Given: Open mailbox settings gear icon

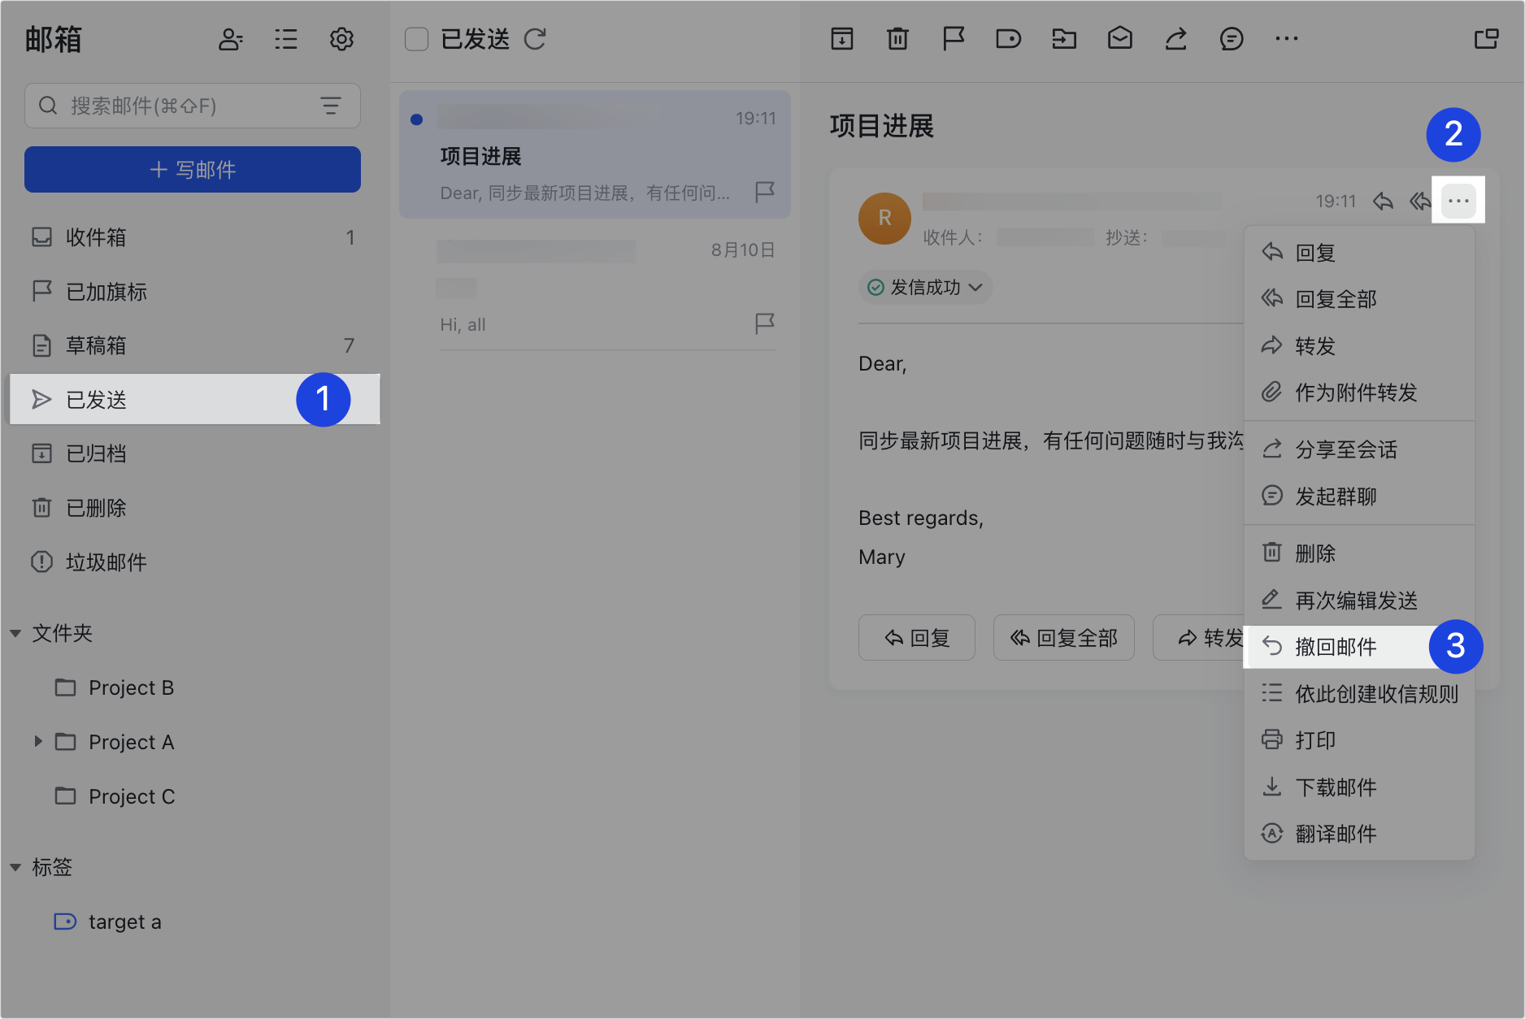Looking at the screenshot, I should click(341, 39).
